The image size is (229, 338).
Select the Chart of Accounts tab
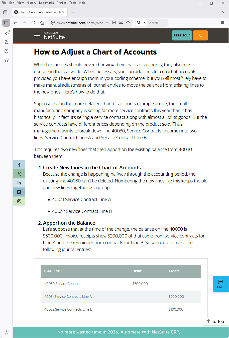click(39, 12)
